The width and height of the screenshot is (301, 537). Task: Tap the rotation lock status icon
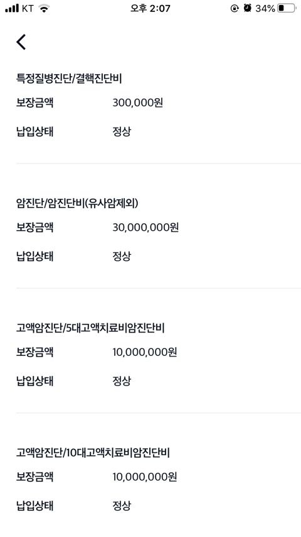tap(235, 9)
